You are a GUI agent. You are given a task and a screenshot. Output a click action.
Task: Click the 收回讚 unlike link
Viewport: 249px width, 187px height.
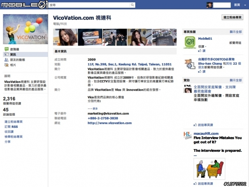tap(9, 132)
